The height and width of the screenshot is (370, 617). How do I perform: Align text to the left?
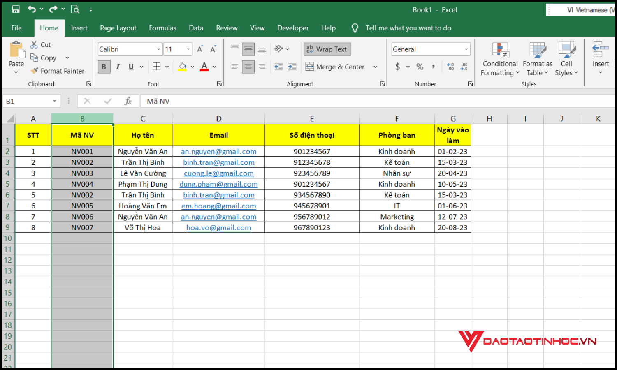(x=234, y=67)
